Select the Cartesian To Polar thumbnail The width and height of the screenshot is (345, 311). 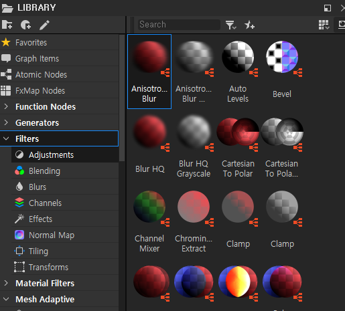pos(238,132)
